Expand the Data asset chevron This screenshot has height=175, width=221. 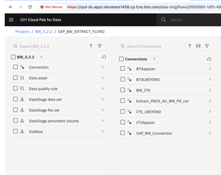pyautogui.click(x=103, y=78)
